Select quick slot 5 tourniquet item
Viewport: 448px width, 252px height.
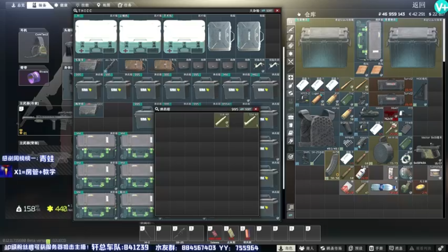point(231,233)
